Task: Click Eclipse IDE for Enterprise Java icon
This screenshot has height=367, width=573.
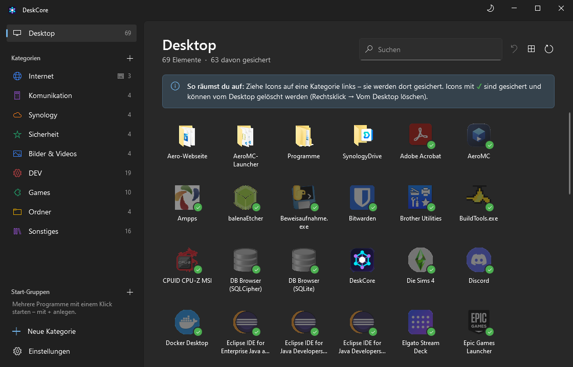Action: 245,323
